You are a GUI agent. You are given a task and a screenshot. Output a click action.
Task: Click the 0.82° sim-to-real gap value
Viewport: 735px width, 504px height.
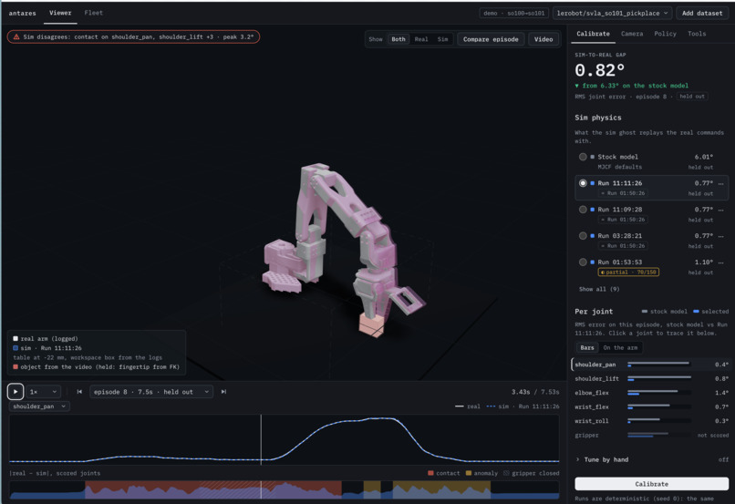599,70
